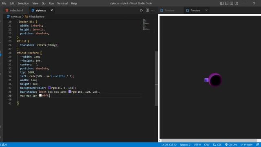Click the CSS file icon on style.css tab
261x147 pixels.
coord(33,10)
